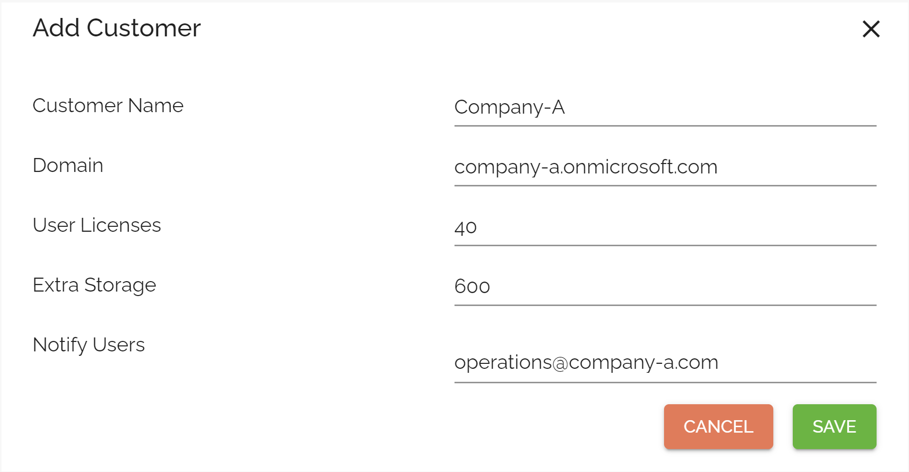Image resolution: width=909 pixels, height=472 pixels.
Task: Place cursor in the 40 licenses value
Action: 465,228
